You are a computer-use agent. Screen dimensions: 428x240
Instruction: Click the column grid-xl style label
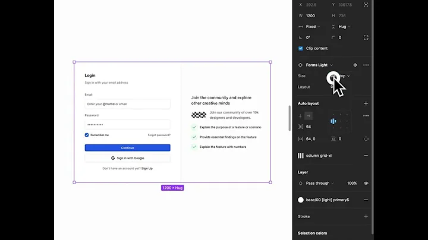pyautogui.click(x=319, y=156)
